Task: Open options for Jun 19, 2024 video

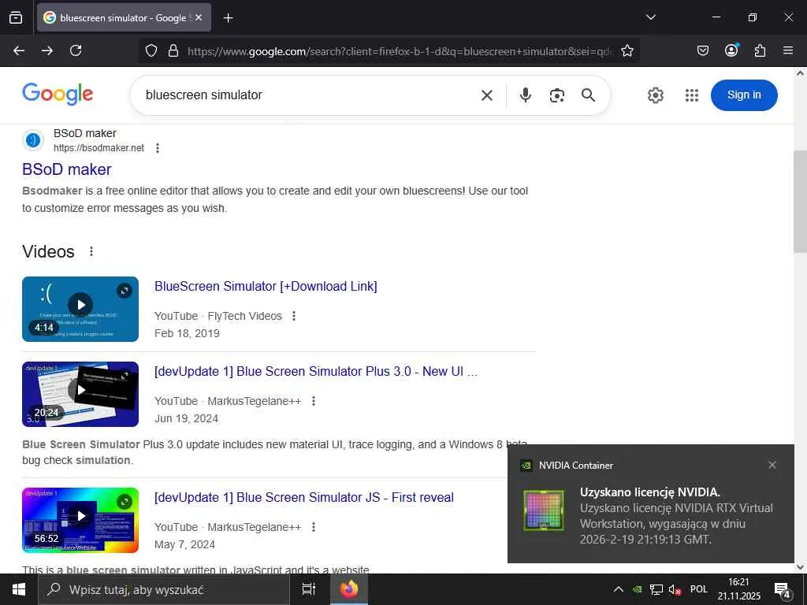Action: coord(314,401)
